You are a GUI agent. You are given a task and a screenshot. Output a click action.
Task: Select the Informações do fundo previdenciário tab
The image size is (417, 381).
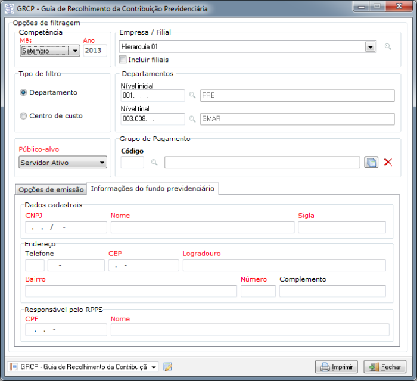point(152,189)
